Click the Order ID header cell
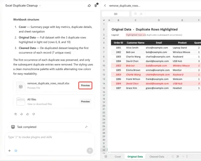The image size is (201, 161). pyautogui.click(x=118, y=43)
